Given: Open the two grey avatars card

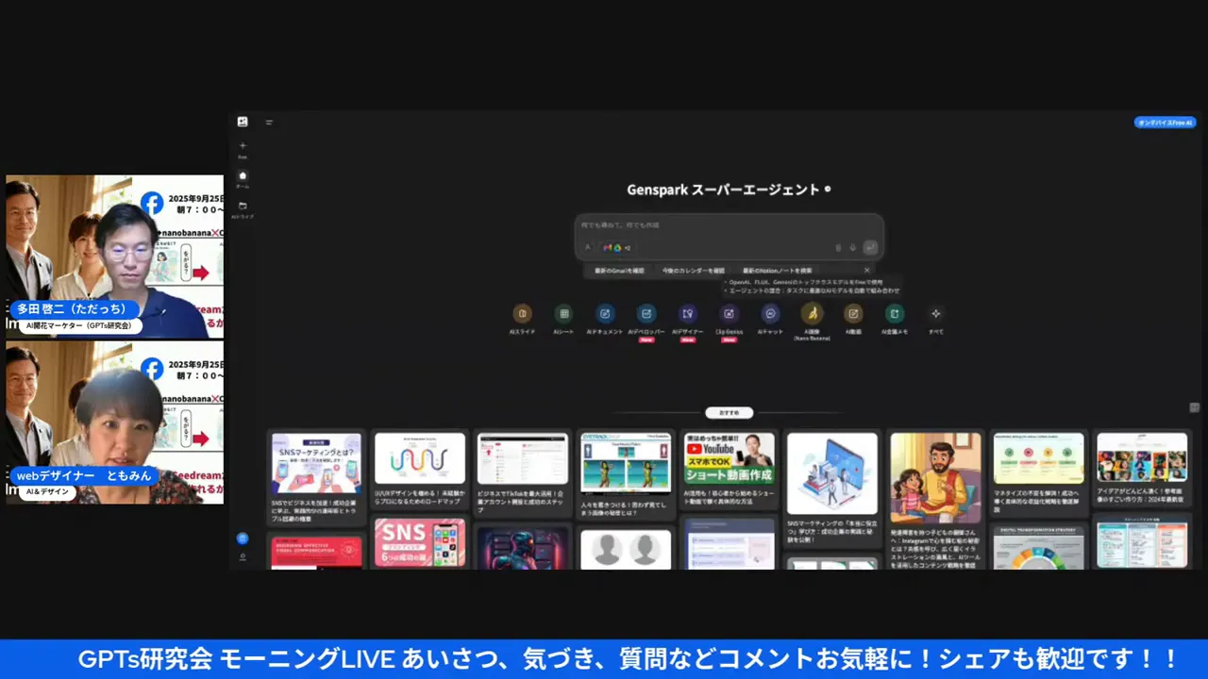Looking at the screenshot, I should pos(626,549).
